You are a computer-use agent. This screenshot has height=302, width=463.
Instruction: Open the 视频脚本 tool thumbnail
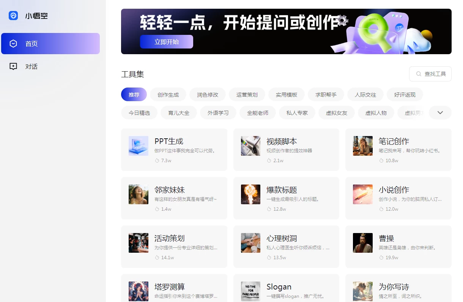pyautogui.click(x=250, y=146)
